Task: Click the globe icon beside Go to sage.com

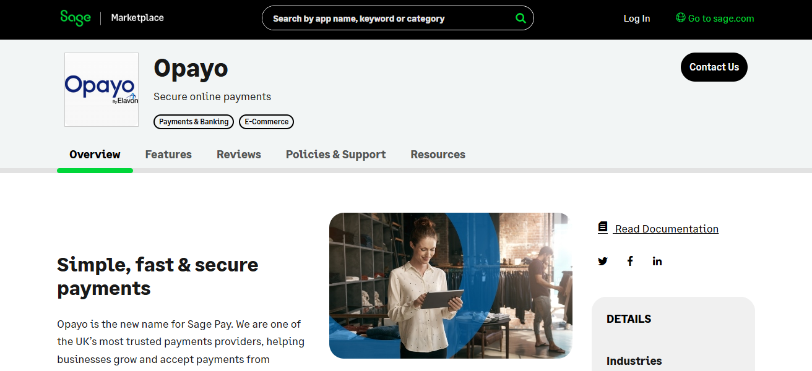Action: pyautogui.click(x=680, y=18)
